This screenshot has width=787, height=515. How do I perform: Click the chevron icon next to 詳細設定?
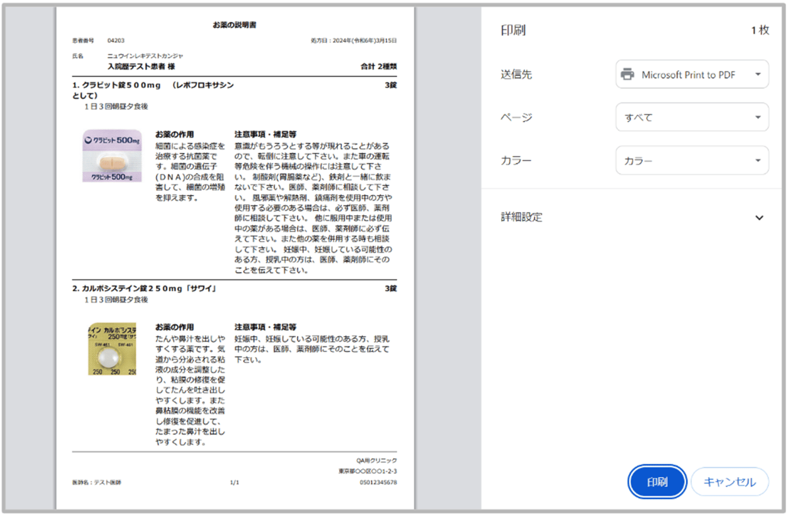[x=759, y=217]
